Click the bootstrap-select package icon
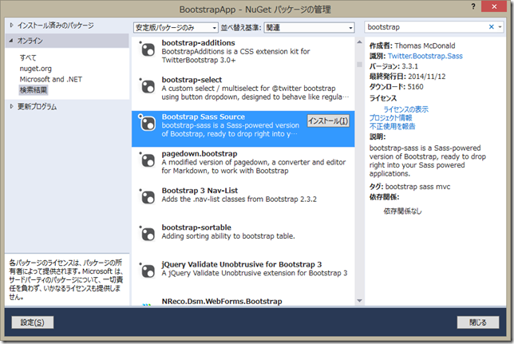 tap(148, 87)
